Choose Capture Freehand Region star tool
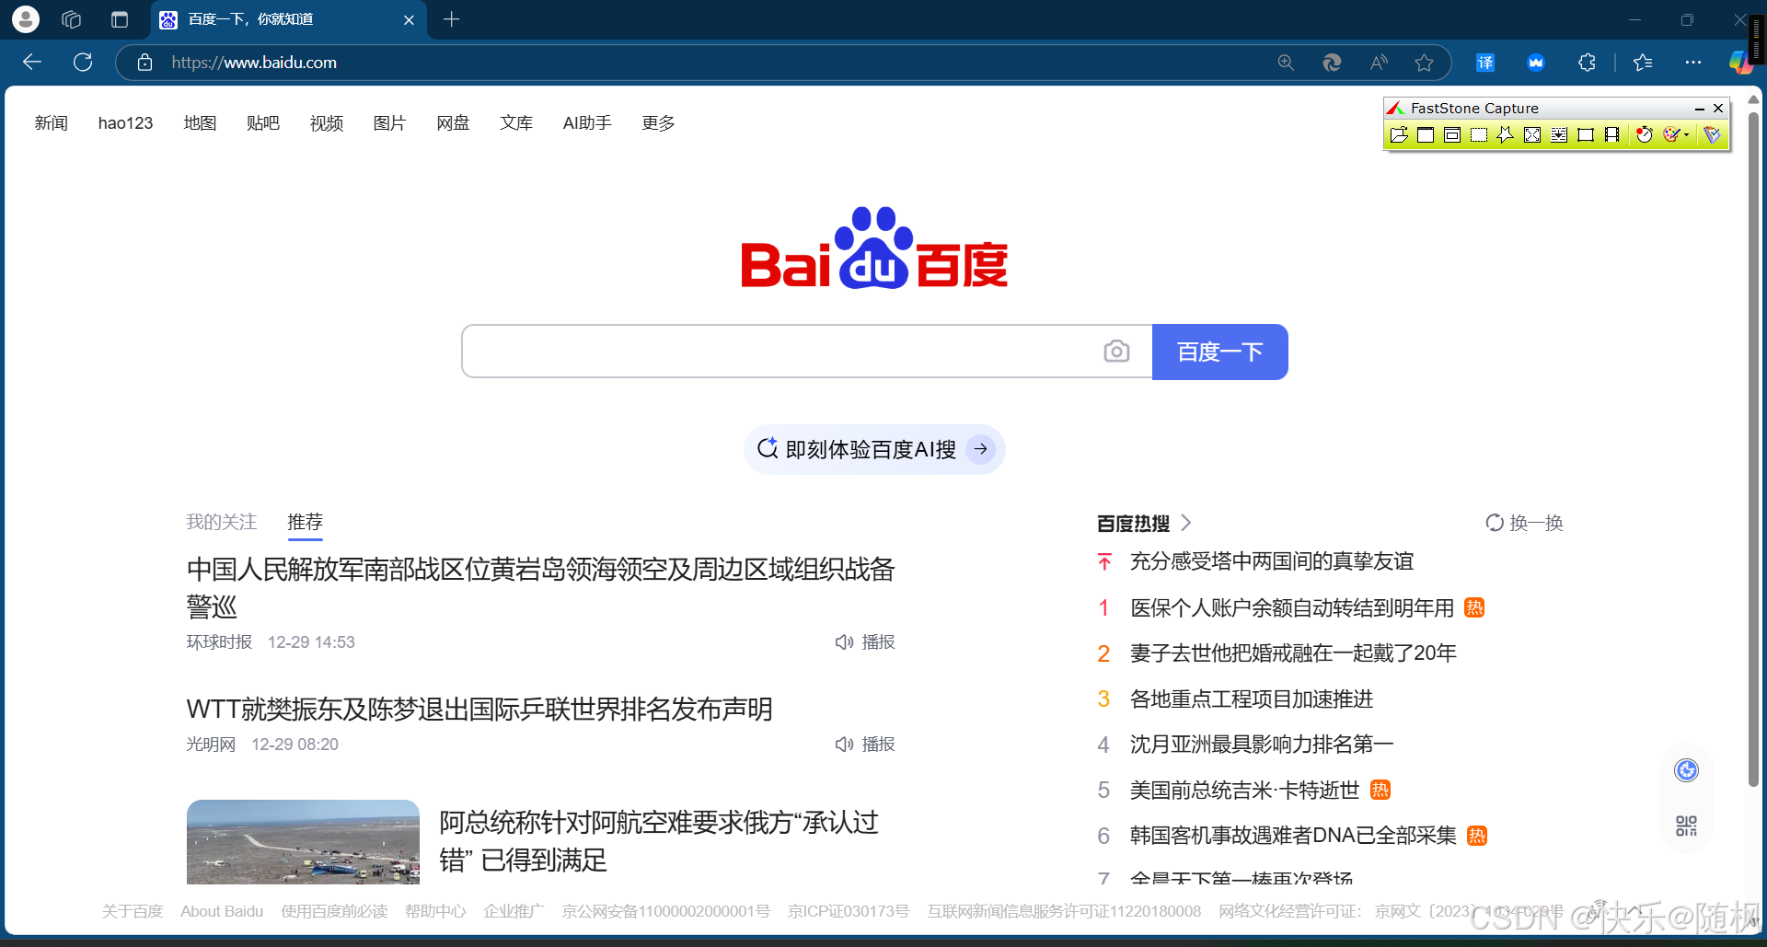Viewport: 1767px width, 947px height. 1505,135
